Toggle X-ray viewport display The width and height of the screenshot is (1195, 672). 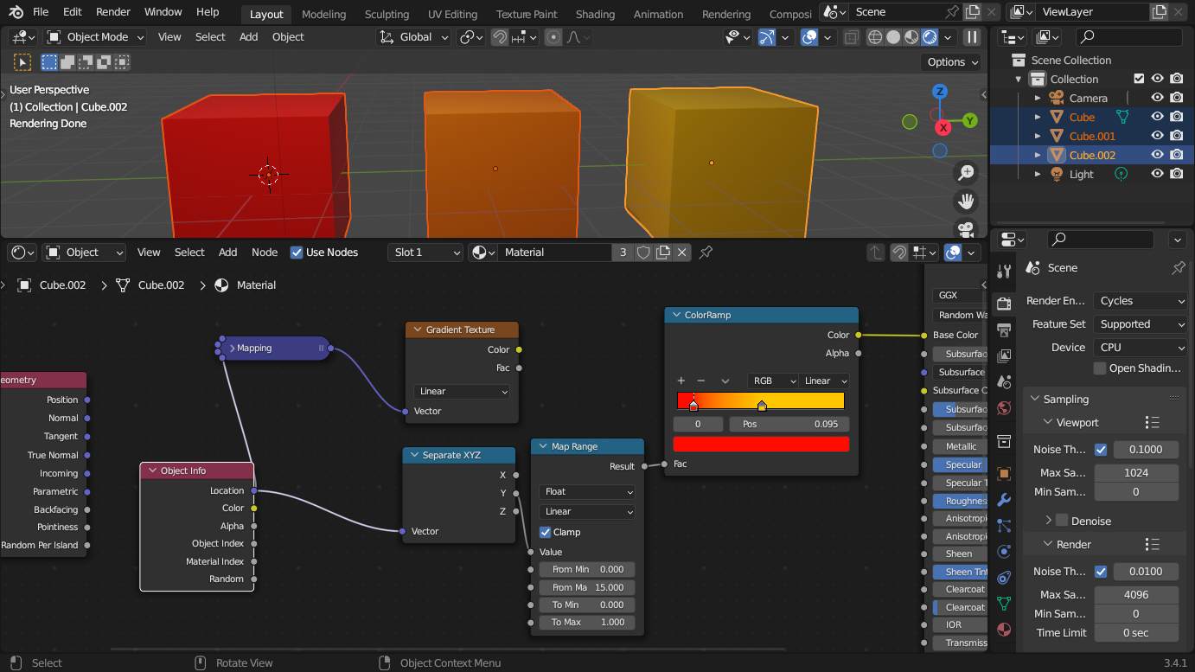click(x=852, y=37)
